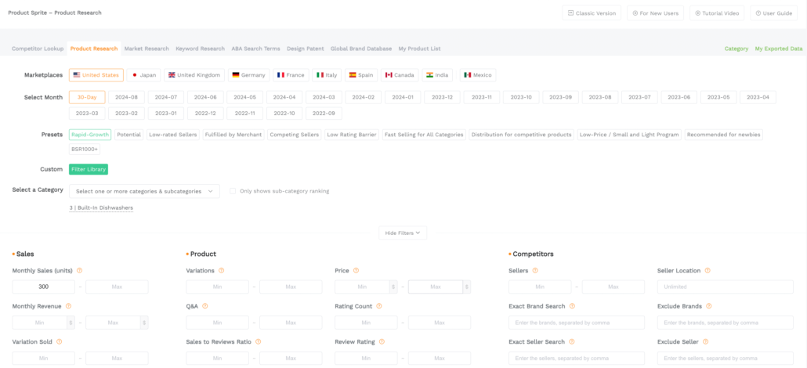
Task: Select month 2023-12
Action: [x=442, y=97]
